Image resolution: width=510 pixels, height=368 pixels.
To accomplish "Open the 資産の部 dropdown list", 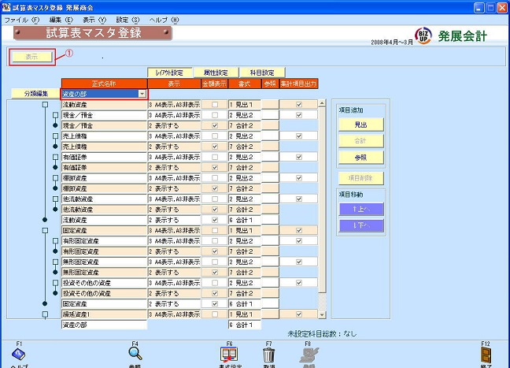I will click(142, 94).
